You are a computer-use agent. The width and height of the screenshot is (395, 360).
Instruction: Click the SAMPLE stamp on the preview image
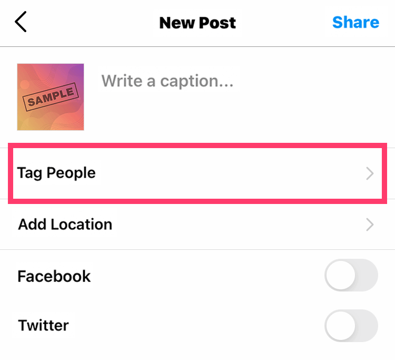[51, 98]
